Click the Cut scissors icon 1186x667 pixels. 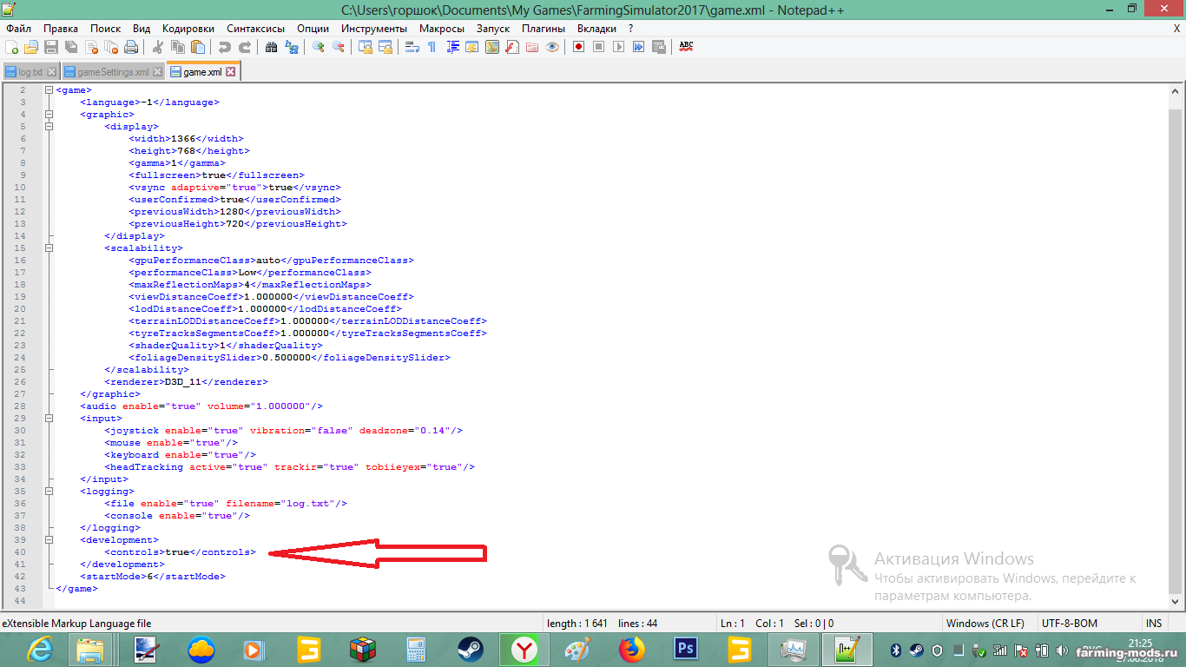pyautogui.click(x=158, y=47)
